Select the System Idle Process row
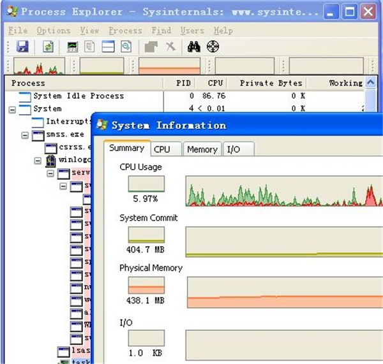The width and height of the screenshot is (383, 364). point(79,96)
